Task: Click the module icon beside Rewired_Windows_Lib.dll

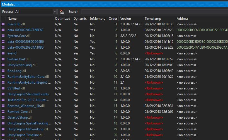Action: point(3,106)
